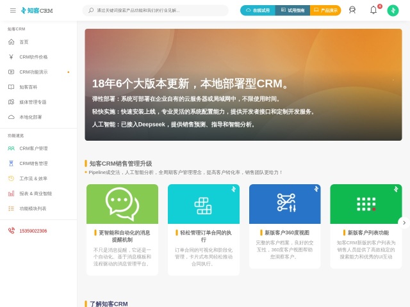Click the CRM客户管理 people icon
Image resolution: width=410 pixels, height=307 pixels.
click(12, 148)
